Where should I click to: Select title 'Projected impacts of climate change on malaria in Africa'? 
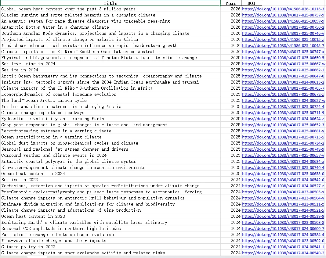point(70,39)
